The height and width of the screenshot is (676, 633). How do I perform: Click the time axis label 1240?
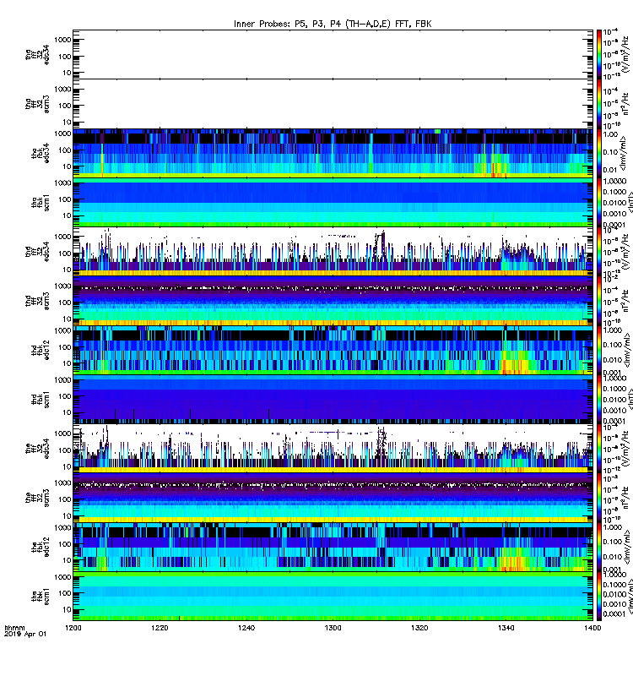(246, 628)
